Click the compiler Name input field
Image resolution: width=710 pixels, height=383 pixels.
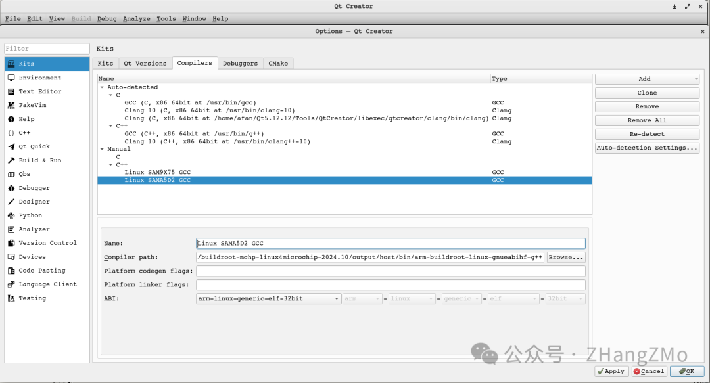point(390,244)
